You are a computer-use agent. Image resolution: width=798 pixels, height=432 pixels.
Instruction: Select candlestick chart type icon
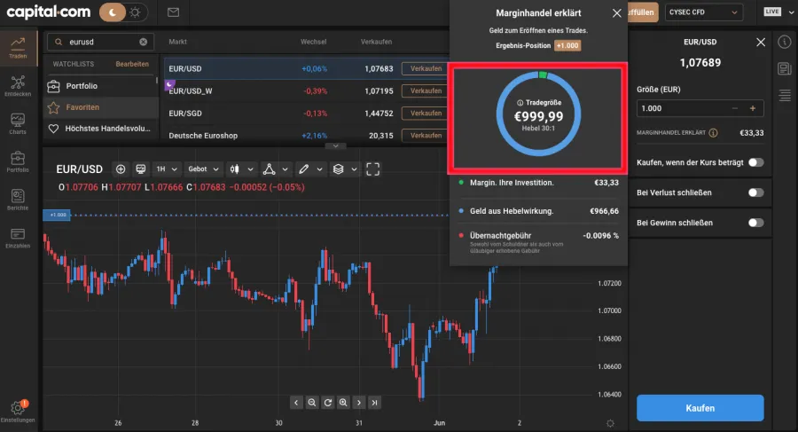(235, 169)
